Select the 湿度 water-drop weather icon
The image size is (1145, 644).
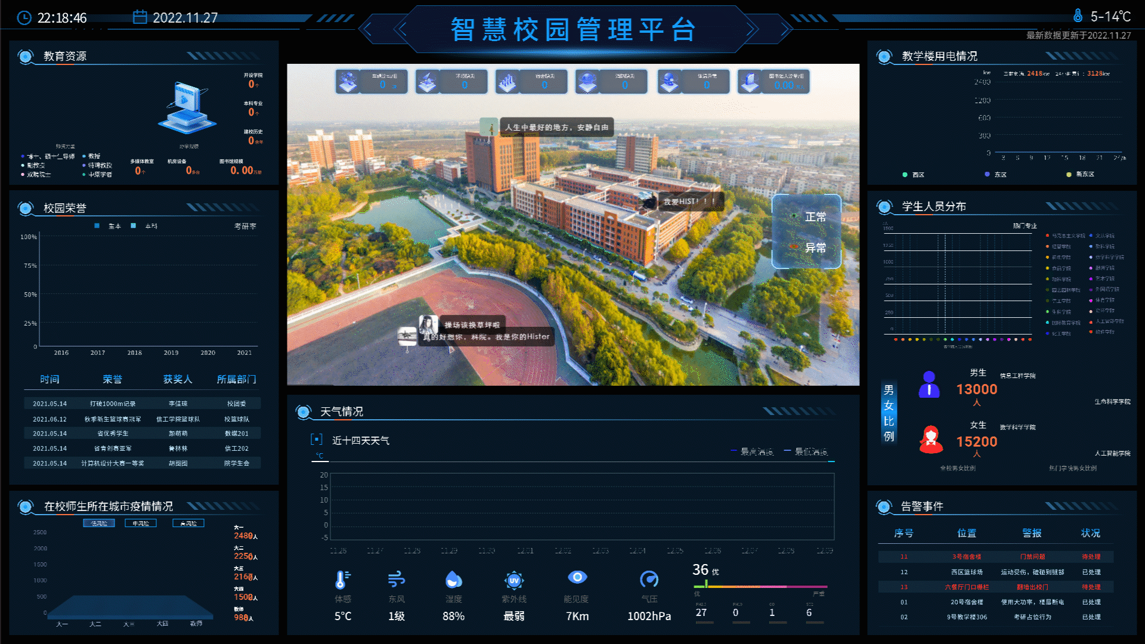[x=454, y=580]
